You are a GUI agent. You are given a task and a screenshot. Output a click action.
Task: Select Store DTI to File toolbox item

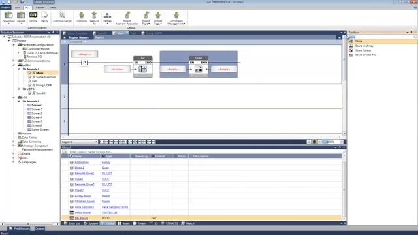tap(366, 55)
